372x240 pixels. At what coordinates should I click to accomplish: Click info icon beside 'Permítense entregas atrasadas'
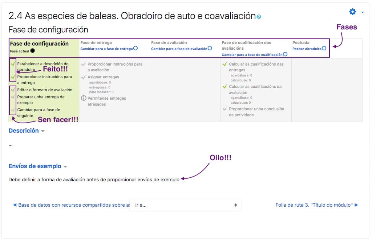click(x=84, y=98)
